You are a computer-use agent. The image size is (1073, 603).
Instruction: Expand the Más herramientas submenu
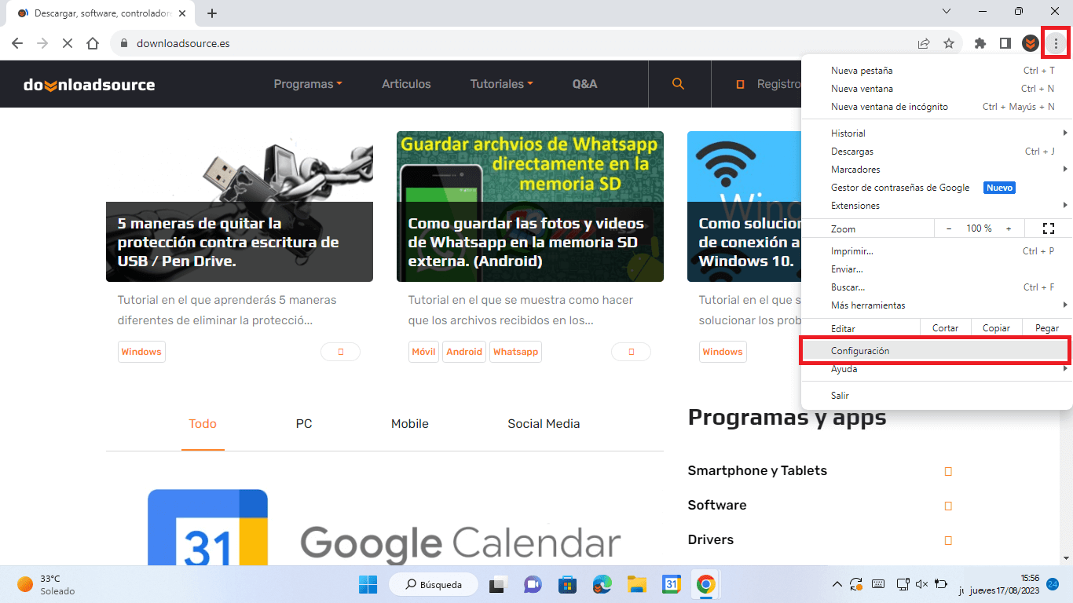pyautogui.click(x=936, y=305)
